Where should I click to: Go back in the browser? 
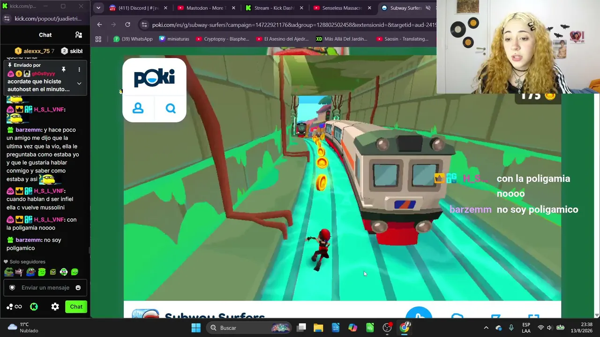coord(99,24)
